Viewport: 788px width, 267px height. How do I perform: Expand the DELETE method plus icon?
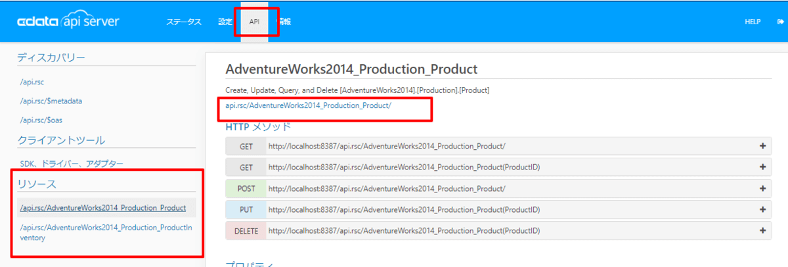[x=762, y=230]
